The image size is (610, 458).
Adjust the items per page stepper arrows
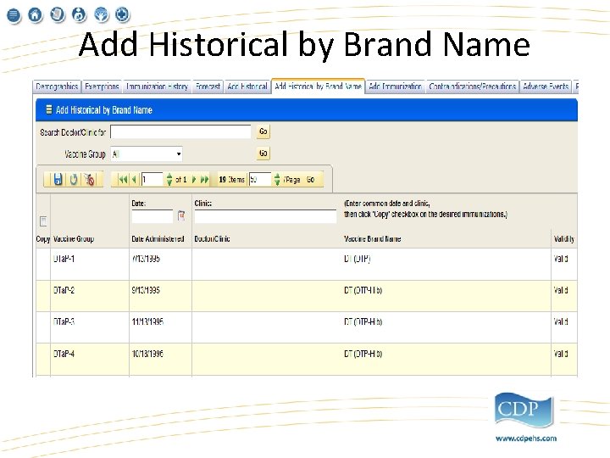coord(276,179)
